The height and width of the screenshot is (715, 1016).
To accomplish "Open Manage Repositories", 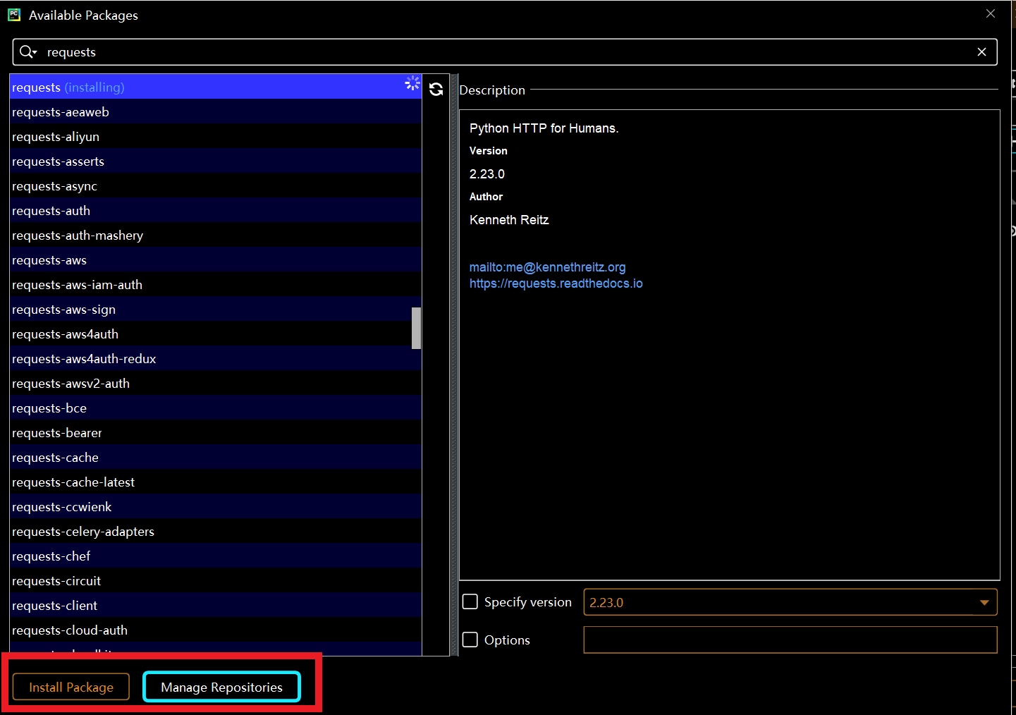I will 221,687.
